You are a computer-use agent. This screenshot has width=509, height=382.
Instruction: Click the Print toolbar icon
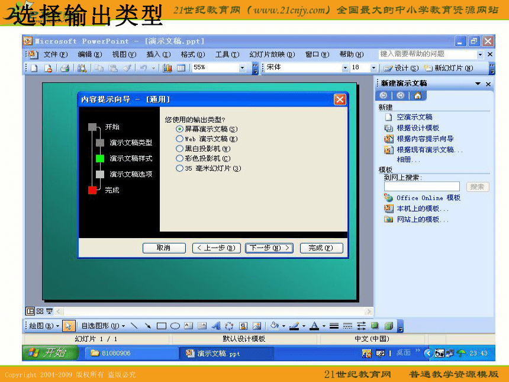click(65, 68)
